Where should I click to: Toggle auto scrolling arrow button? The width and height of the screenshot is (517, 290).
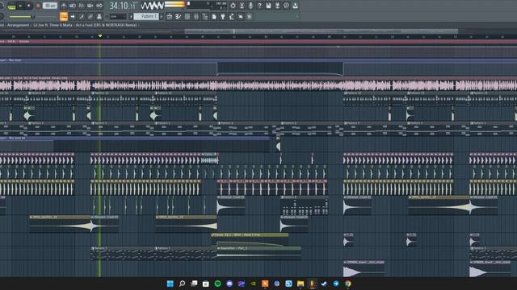(73, 16)
